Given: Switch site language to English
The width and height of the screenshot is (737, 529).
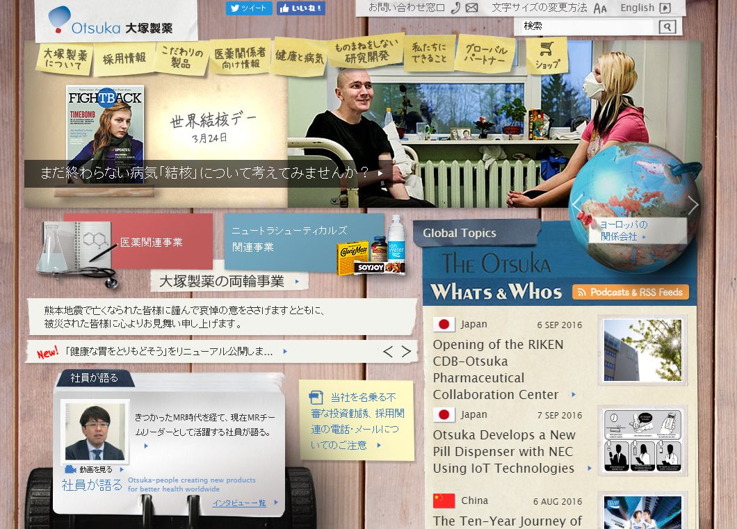Looking at the screenshot, I should [x=638, y=8].
